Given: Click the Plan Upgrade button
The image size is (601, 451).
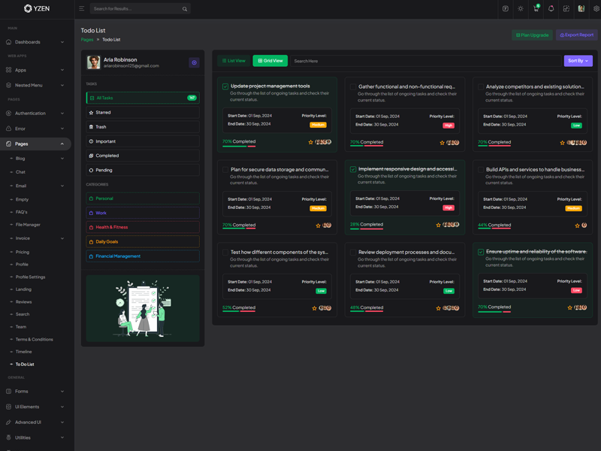Looking at the screenshot, I should 532,35.
